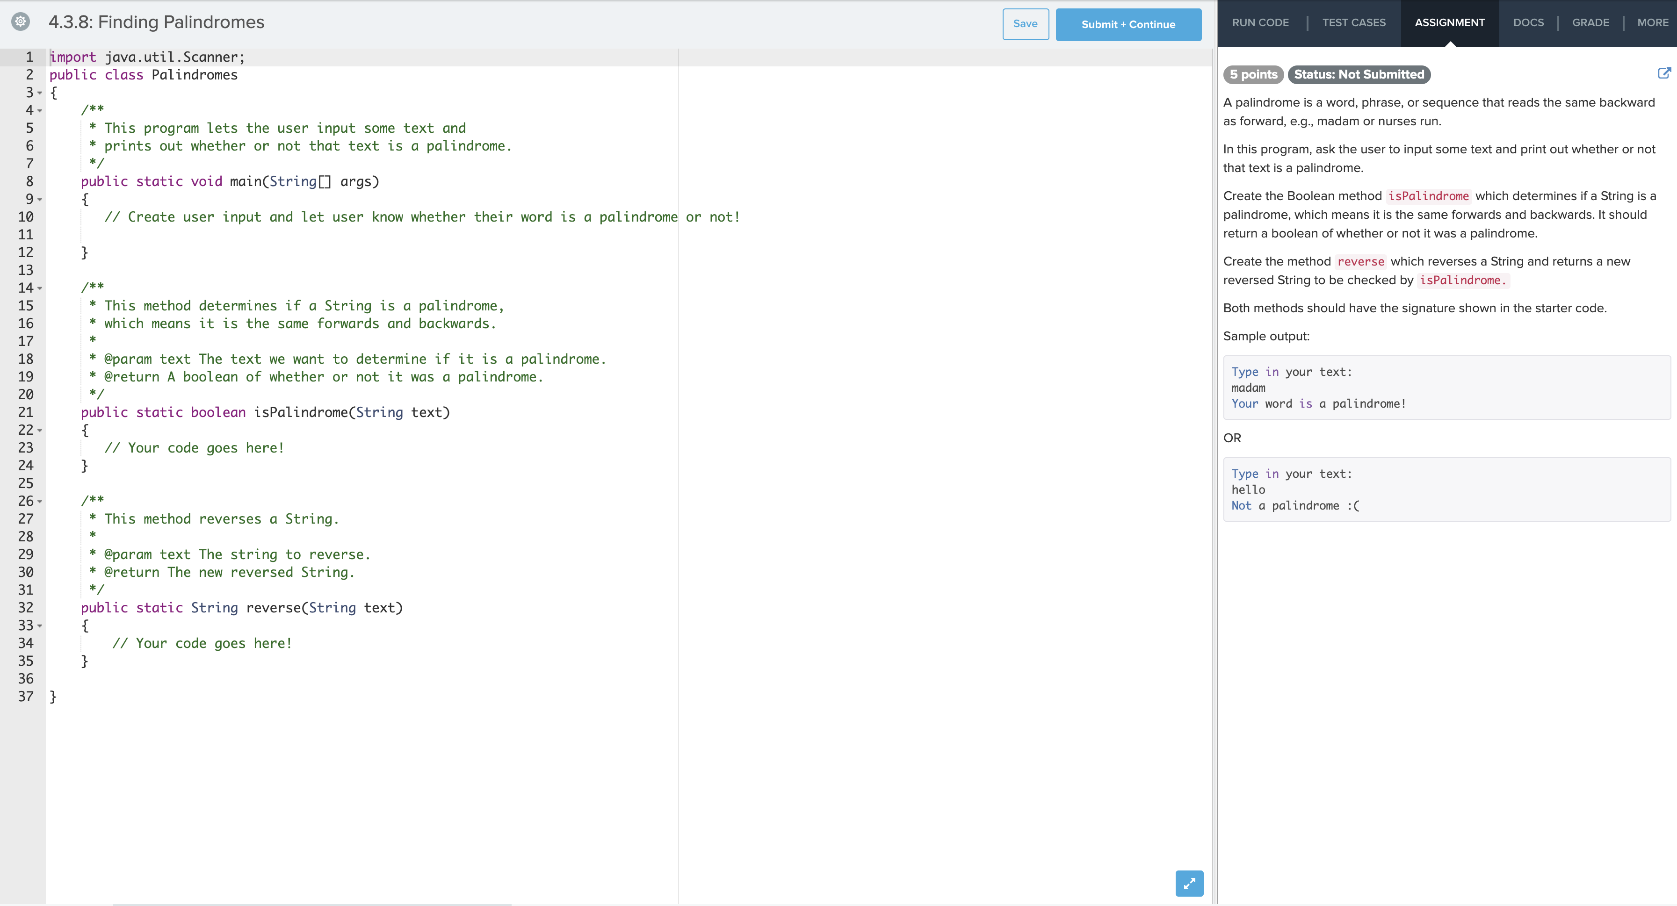The width and height of the screenshot is (1677, 906).
Task: Fold the reverse method body on line 33
Action: [40, 626]
